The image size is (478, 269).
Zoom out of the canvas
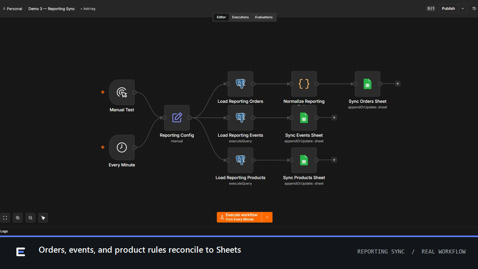30,218
